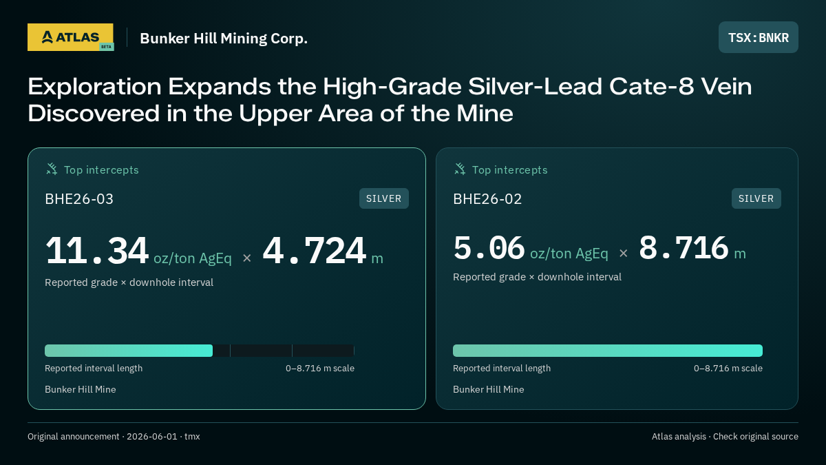Click the 11.34 grade value
The height and width of the screenshot is (465, 826).
[x=96, y=250]
